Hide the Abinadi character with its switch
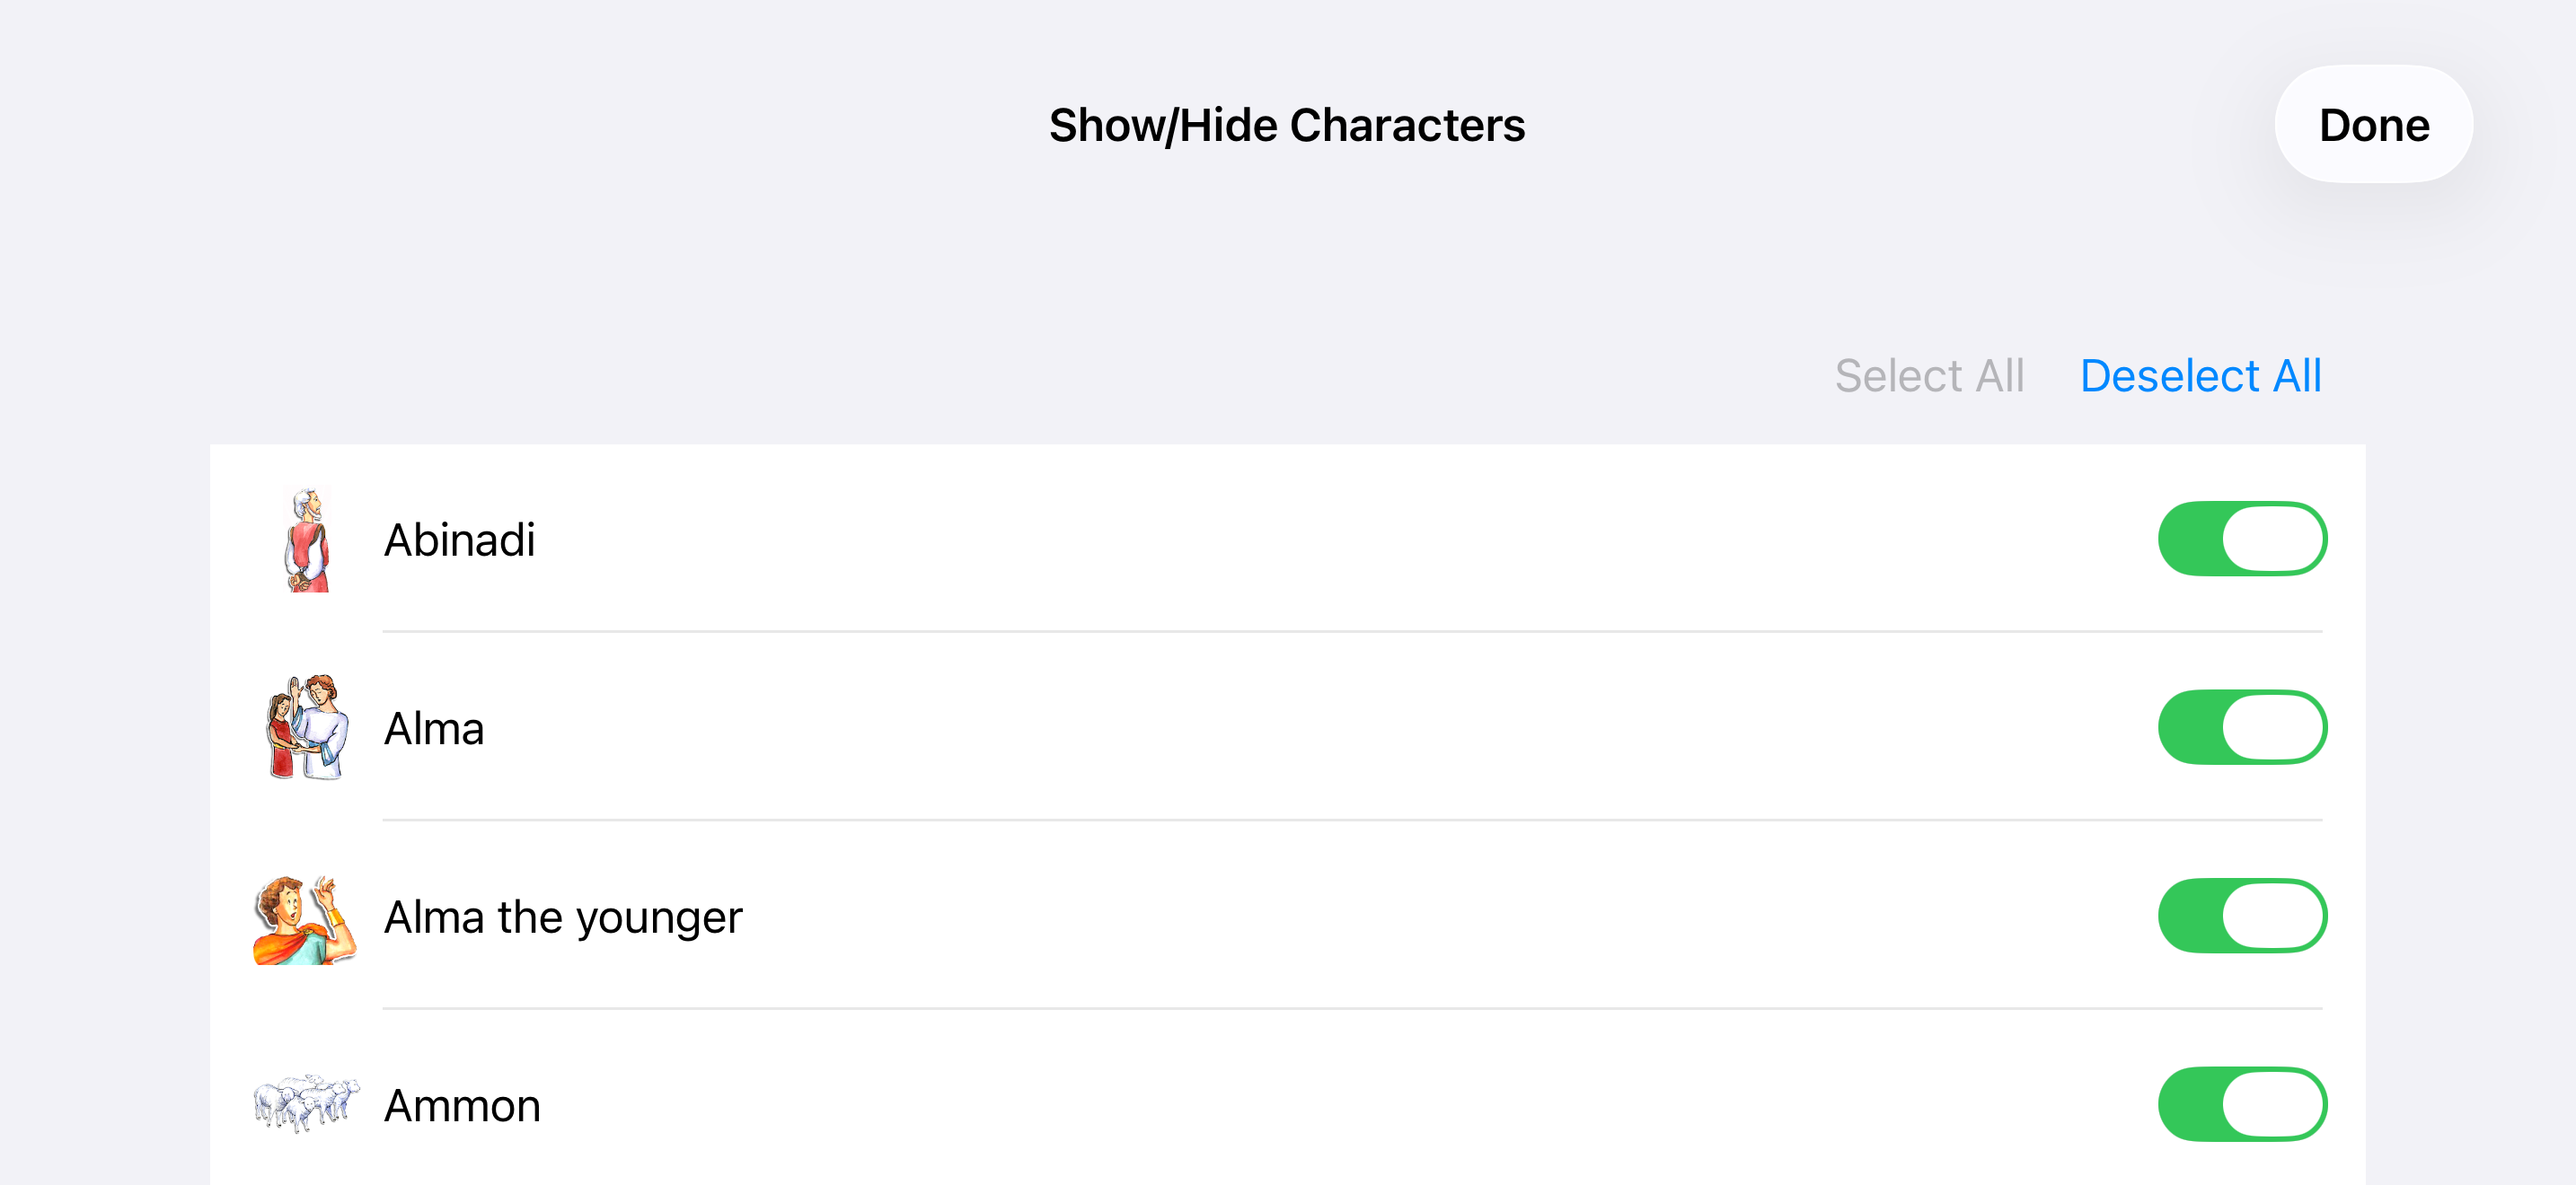The height and width of the screenshot is (1185, 2576). click(2242, 539)
